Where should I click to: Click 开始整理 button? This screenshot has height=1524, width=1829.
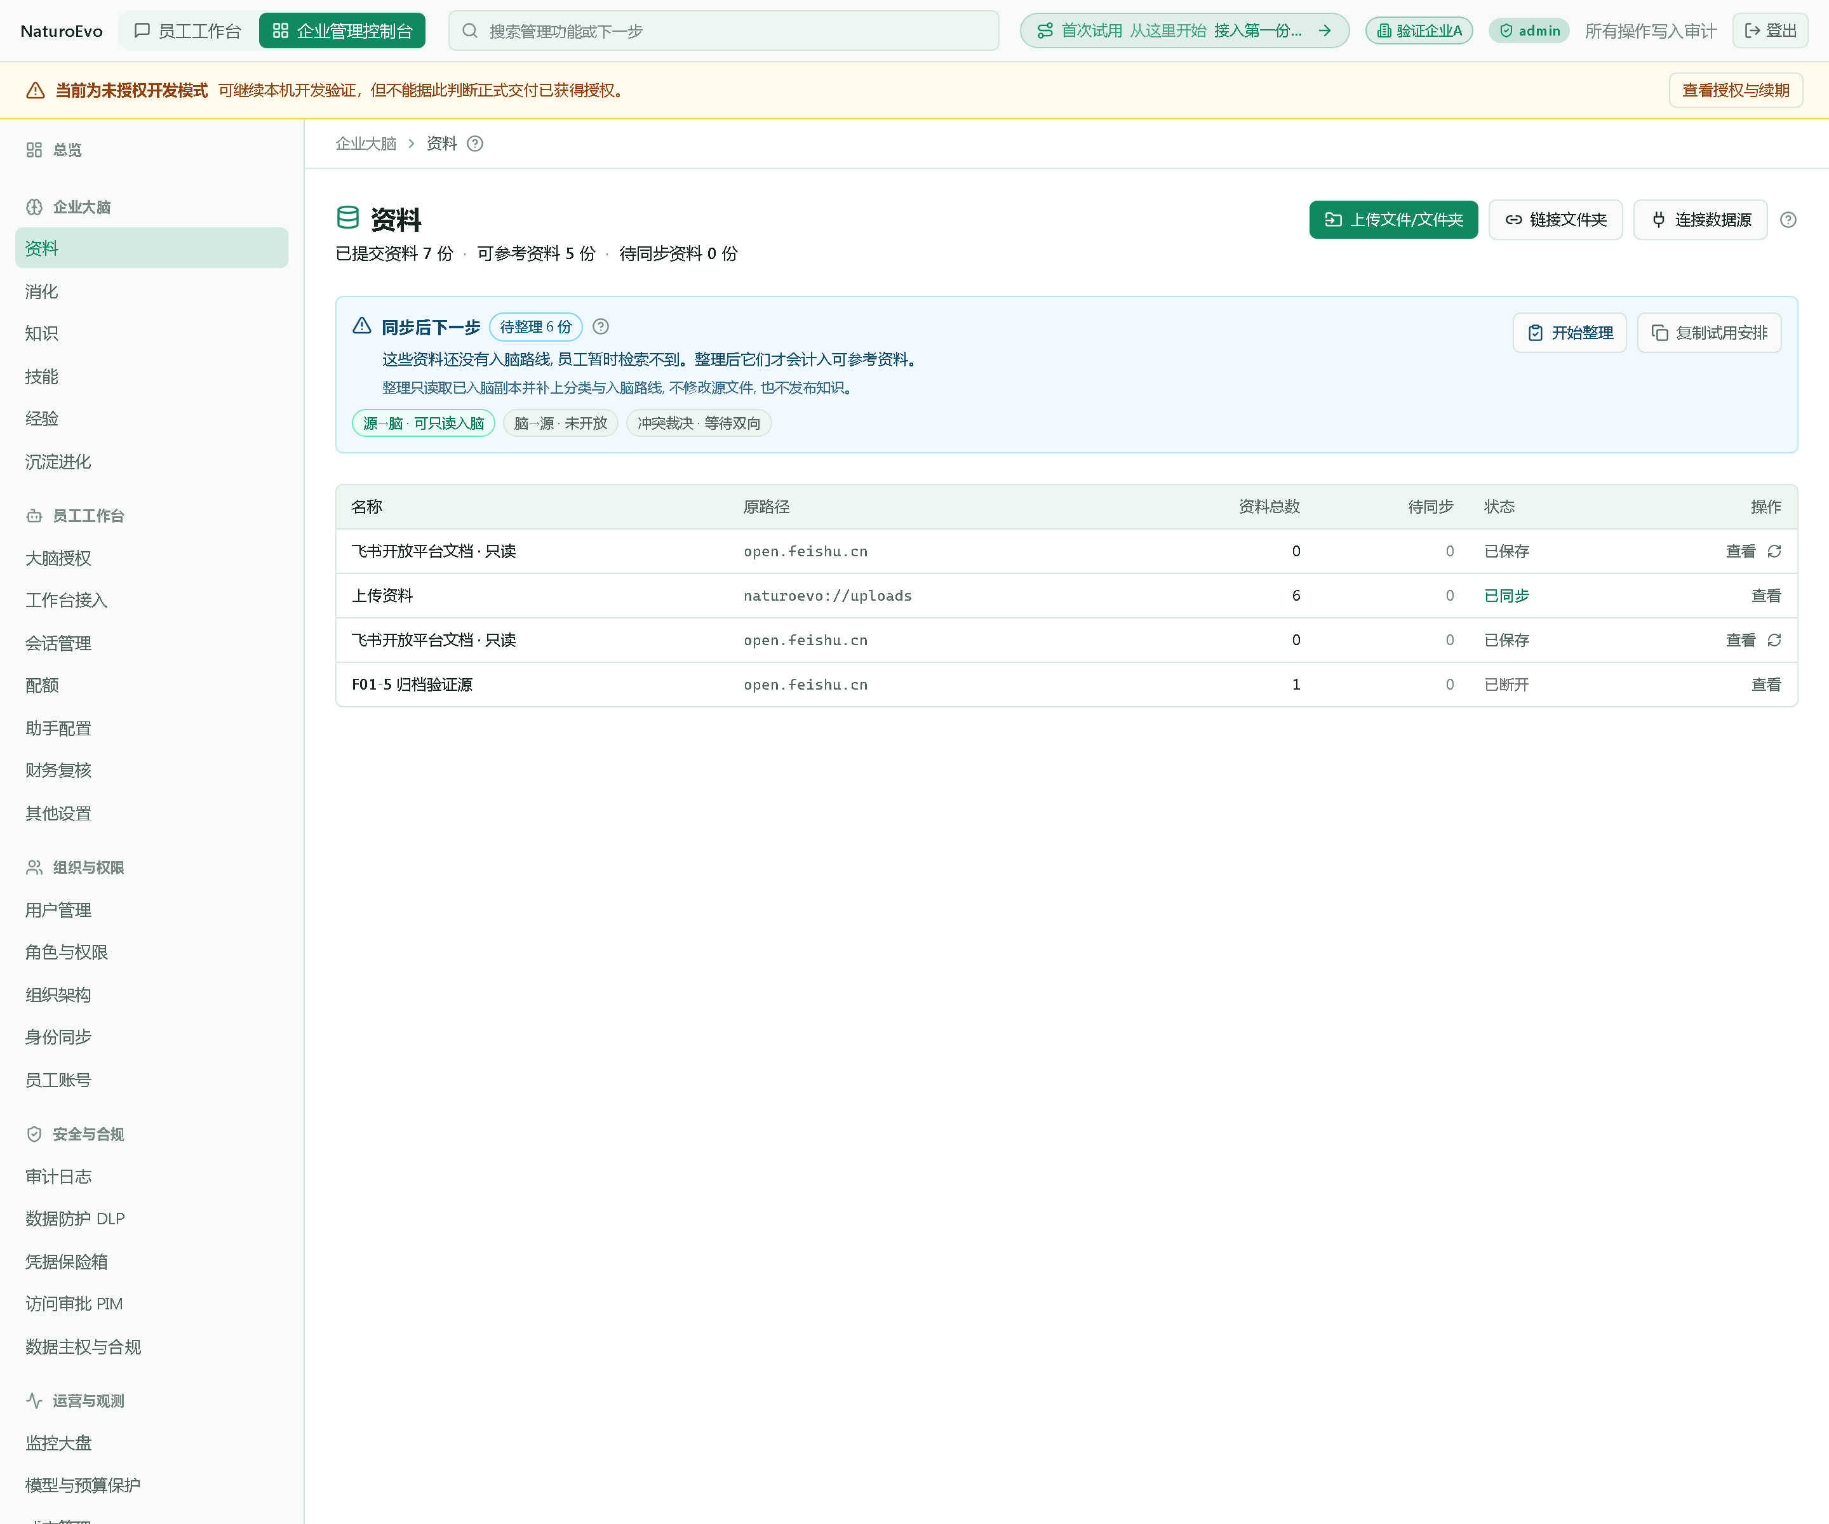[1569, 333]
